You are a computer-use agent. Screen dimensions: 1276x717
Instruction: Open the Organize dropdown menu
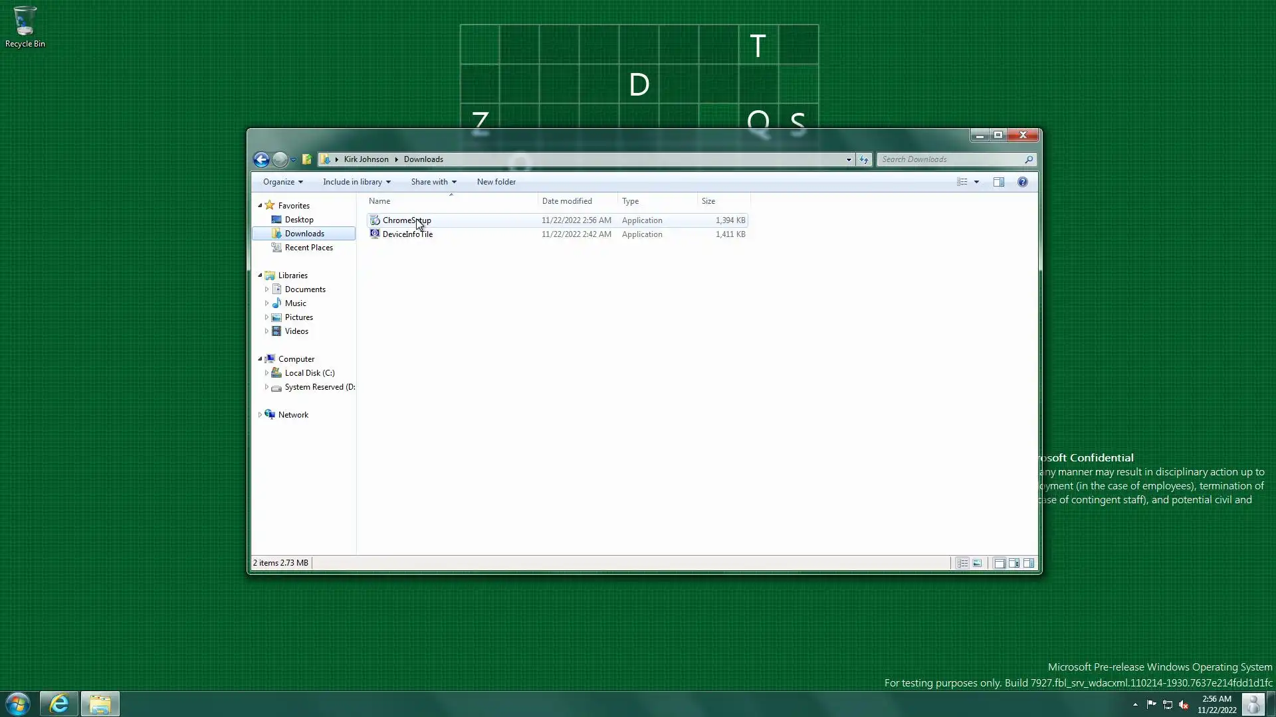282,182
